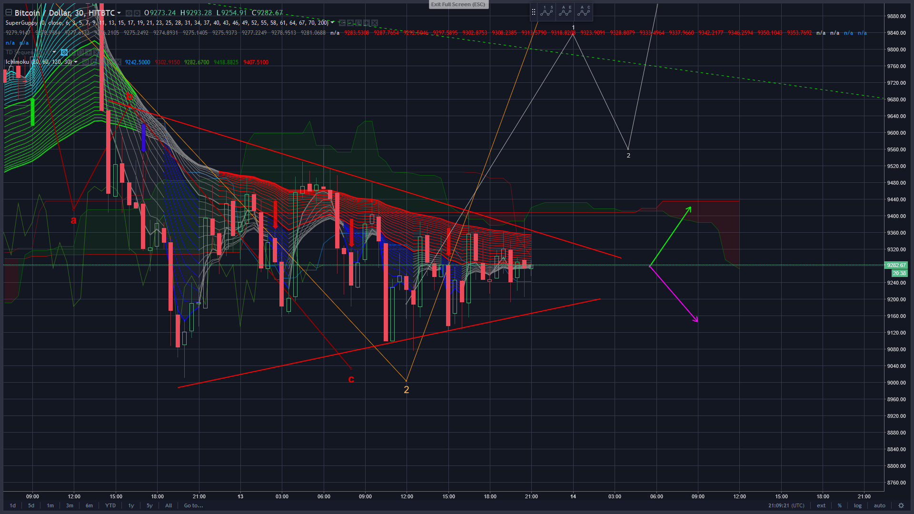Select the Elliott A-E wave pattern tool

[x=565, y=12]
